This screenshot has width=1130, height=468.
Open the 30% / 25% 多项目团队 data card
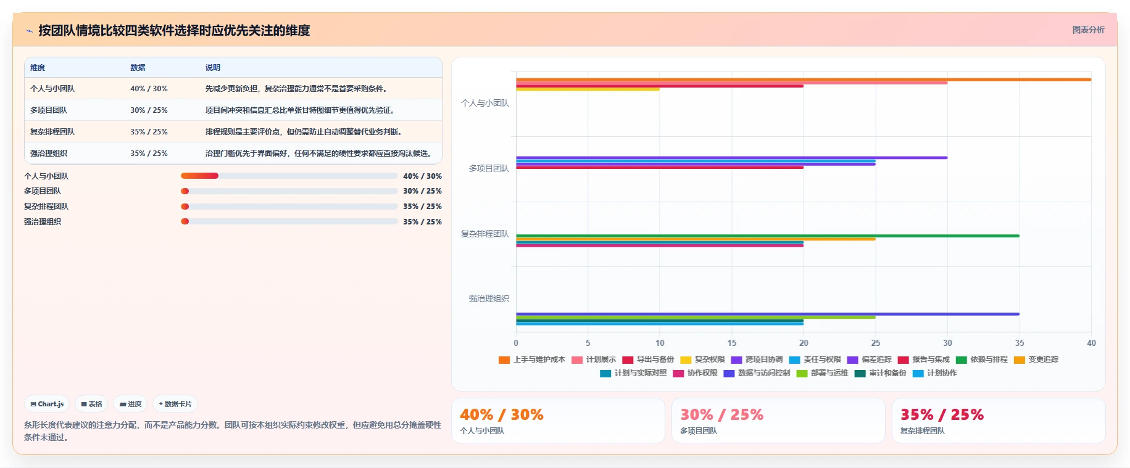point(778,421)
